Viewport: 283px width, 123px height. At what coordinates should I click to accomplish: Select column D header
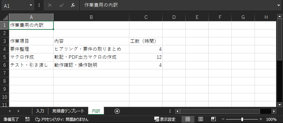[x=174, y=17]
